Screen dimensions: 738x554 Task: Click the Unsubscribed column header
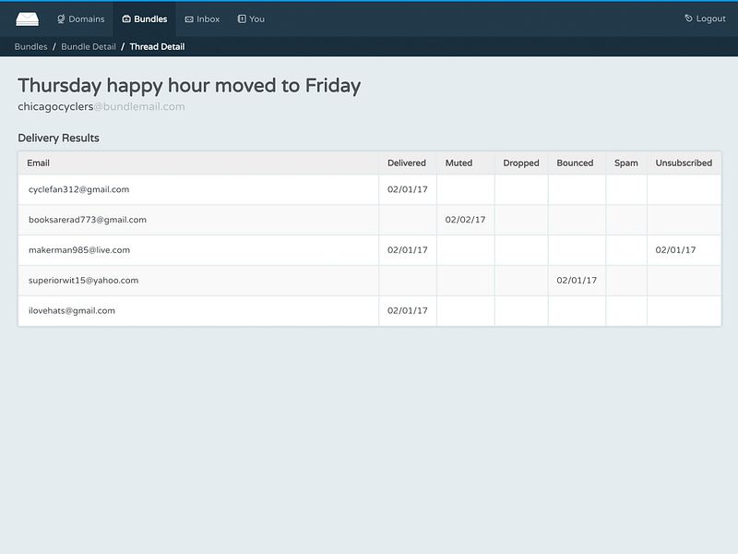[684, 163]
